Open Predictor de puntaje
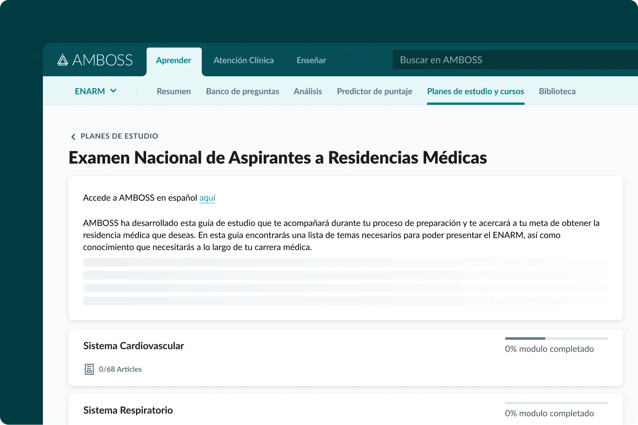Screen dimensions: 638x425 click(375, 92)
